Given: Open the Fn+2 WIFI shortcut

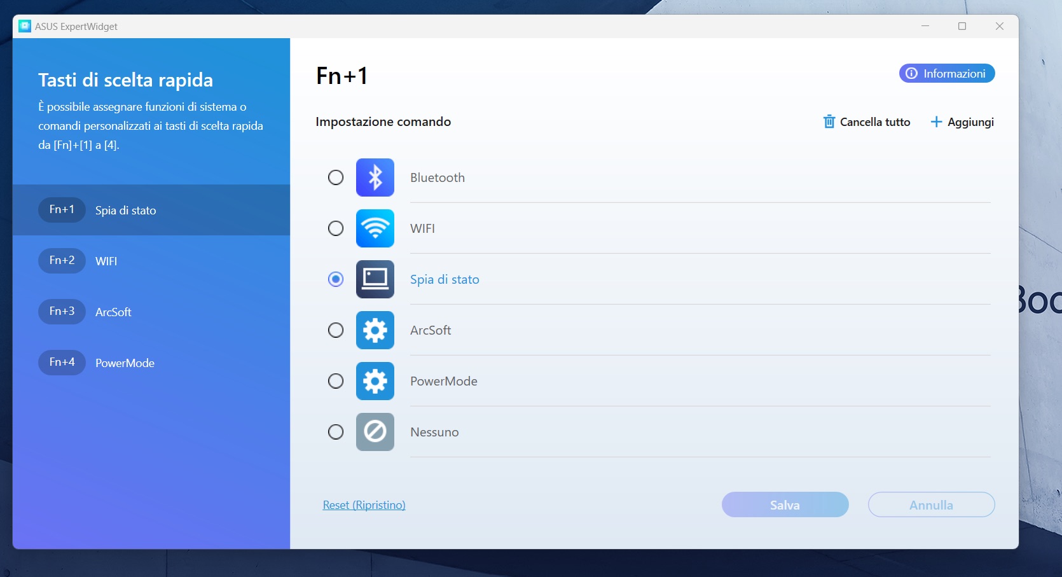Looking at the screenshot, I should (x=151, y=261).
